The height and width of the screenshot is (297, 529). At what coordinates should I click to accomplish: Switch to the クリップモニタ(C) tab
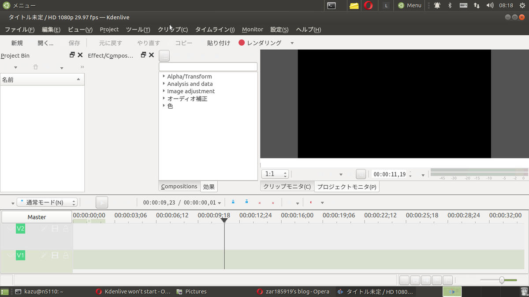pos(287,187)
